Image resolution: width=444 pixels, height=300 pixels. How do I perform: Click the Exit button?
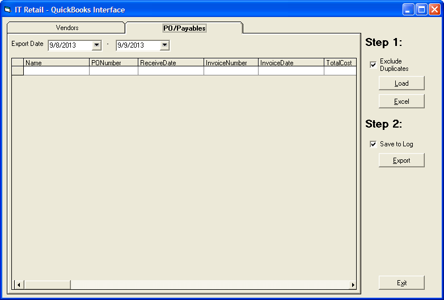(x=401, y=283)
